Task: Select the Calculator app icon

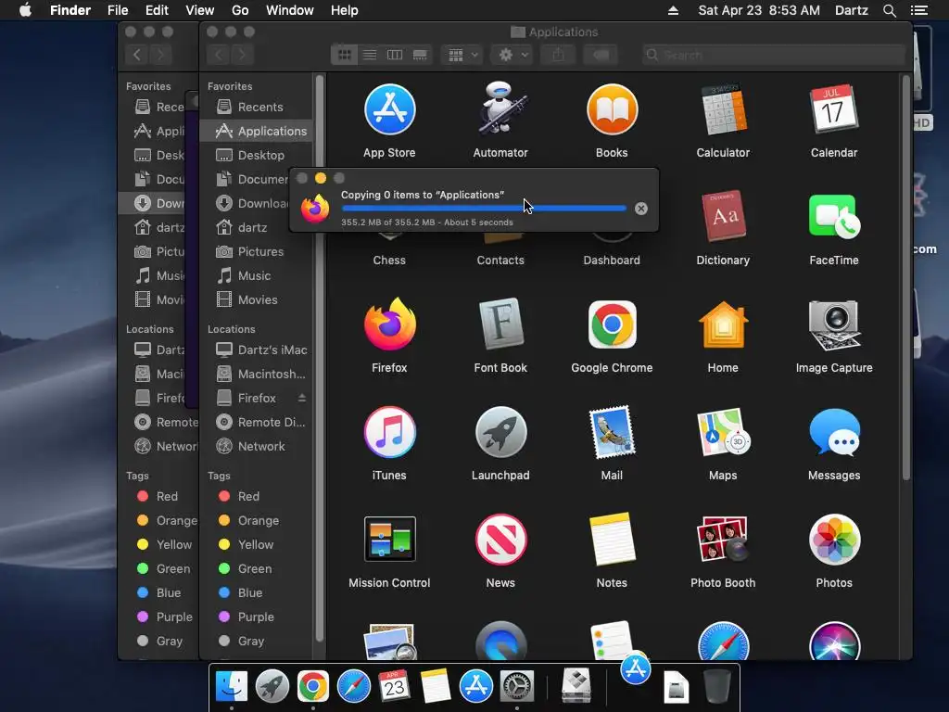Action: point(723,109)
